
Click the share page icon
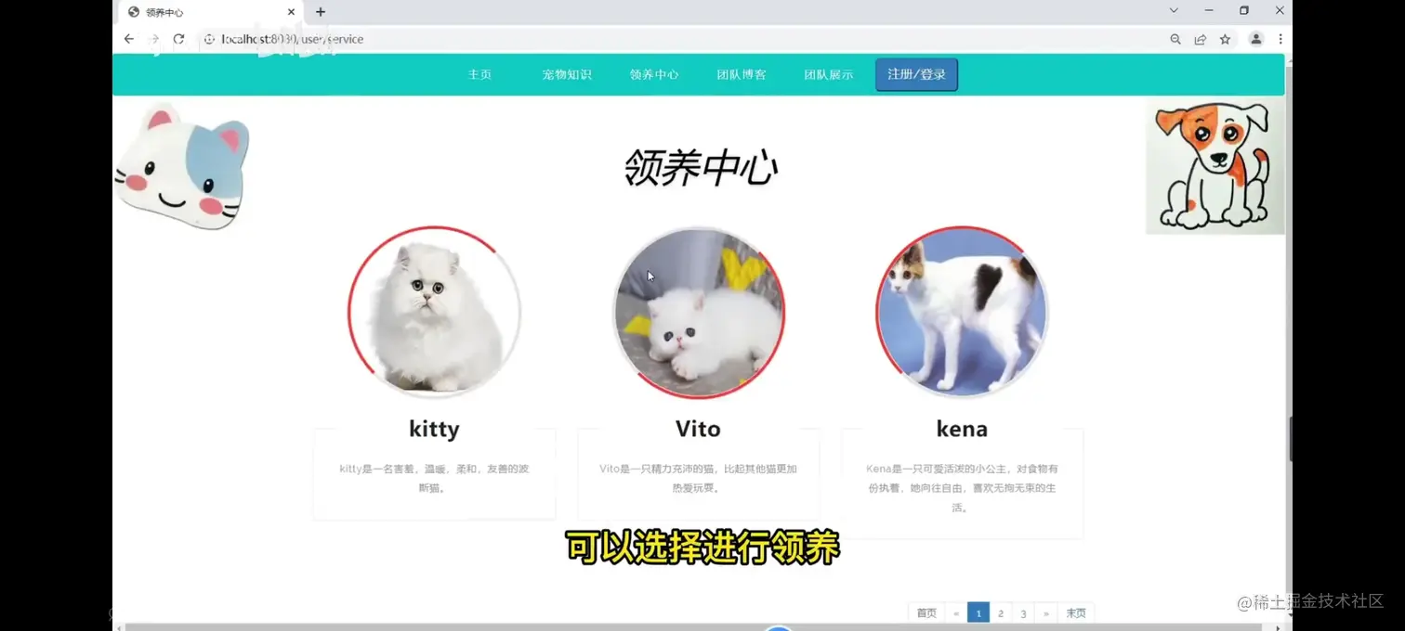click(1201, 39)
